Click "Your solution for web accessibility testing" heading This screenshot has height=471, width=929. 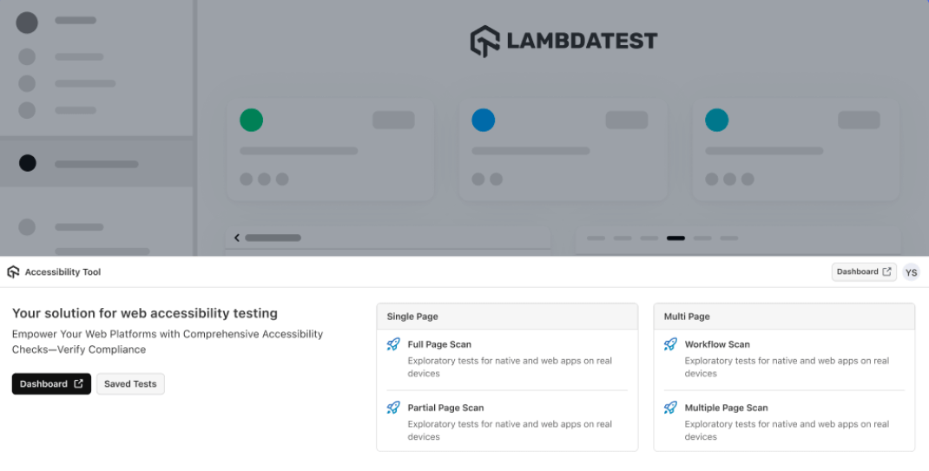tap(145, 313)
